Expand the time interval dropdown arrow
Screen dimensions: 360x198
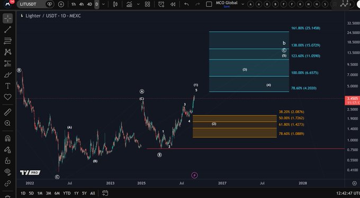tap(103, 4)
